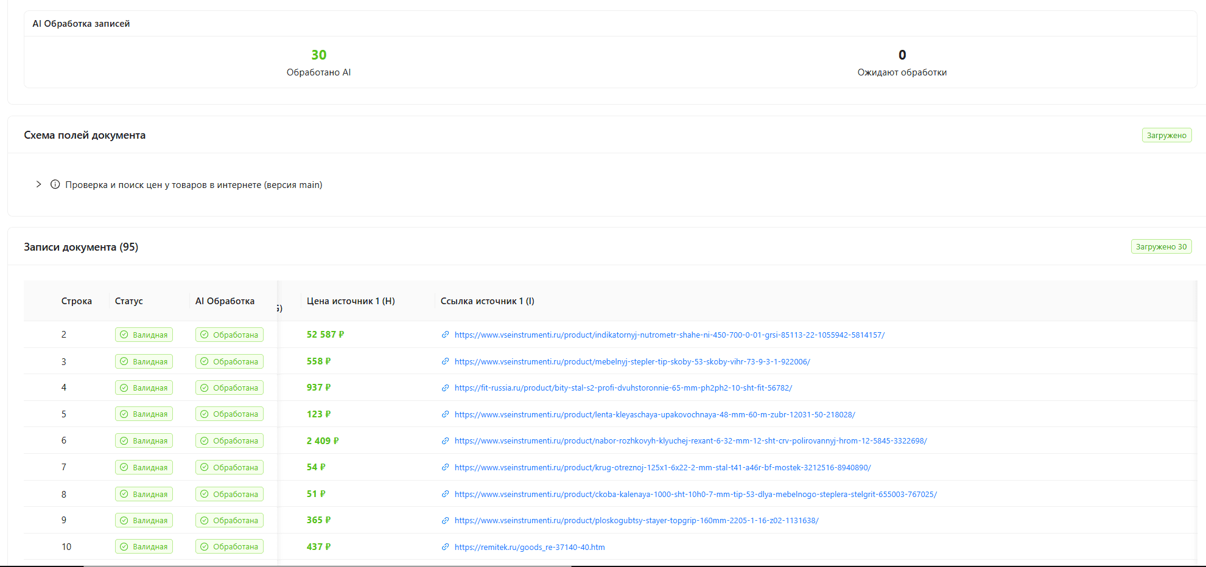Expand the document fields schema chevron
Image resolution: width=1206 pixels, height=567 pixels.
tap(38, 184)
